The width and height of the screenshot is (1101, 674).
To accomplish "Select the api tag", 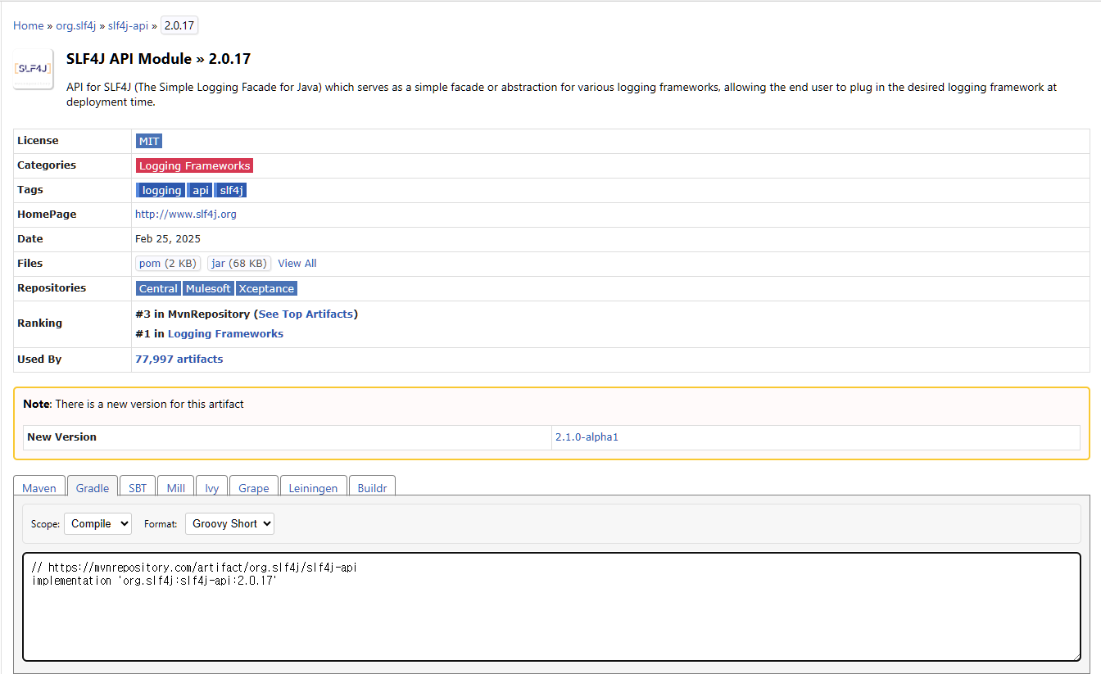I will 200,190.
